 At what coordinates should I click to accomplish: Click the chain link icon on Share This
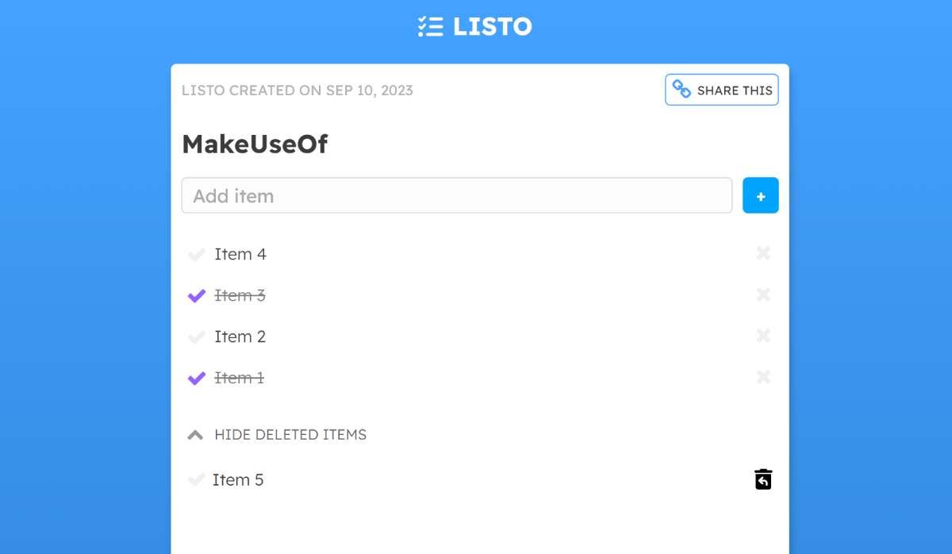coord(681,90)
